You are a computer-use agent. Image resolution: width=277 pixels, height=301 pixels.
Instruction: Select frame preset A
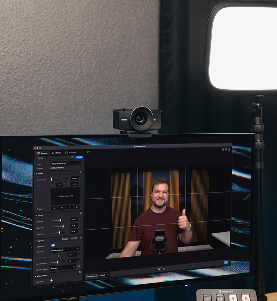click(x=54, y=208)
